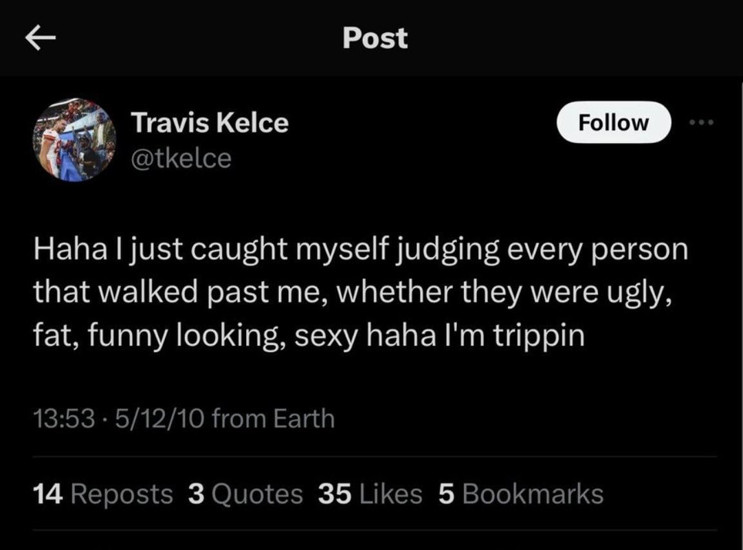Viewport: 743px width, 550px height.
Task: Click the number 5 beside Bookmarks
Action: (446, 494)
